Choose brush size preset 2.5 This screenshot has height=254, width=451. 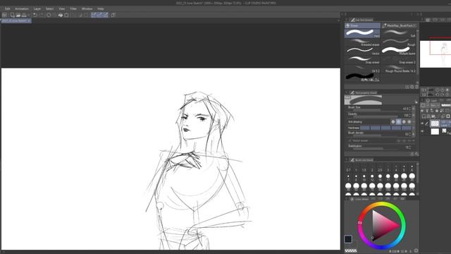point(380,169)
